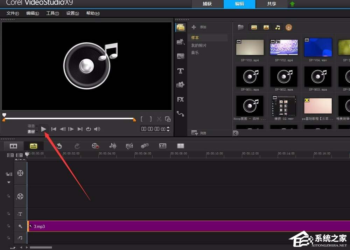Select the SP-V04.wmv thumbnail
Screen dimensions: 350x250
pos(318,47)
